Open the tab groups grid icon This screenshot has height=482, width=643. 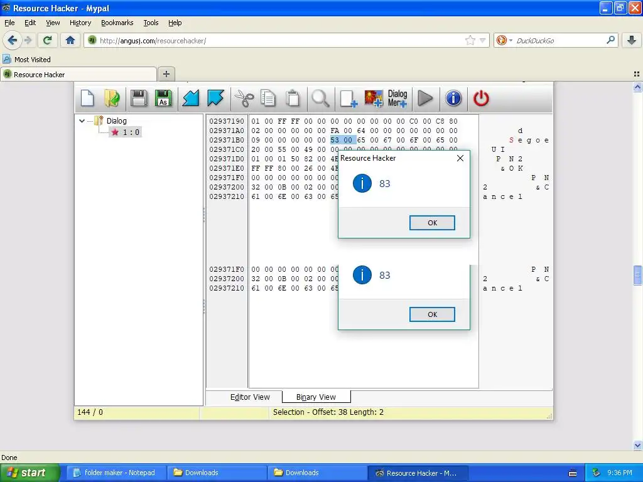[637, 74]
